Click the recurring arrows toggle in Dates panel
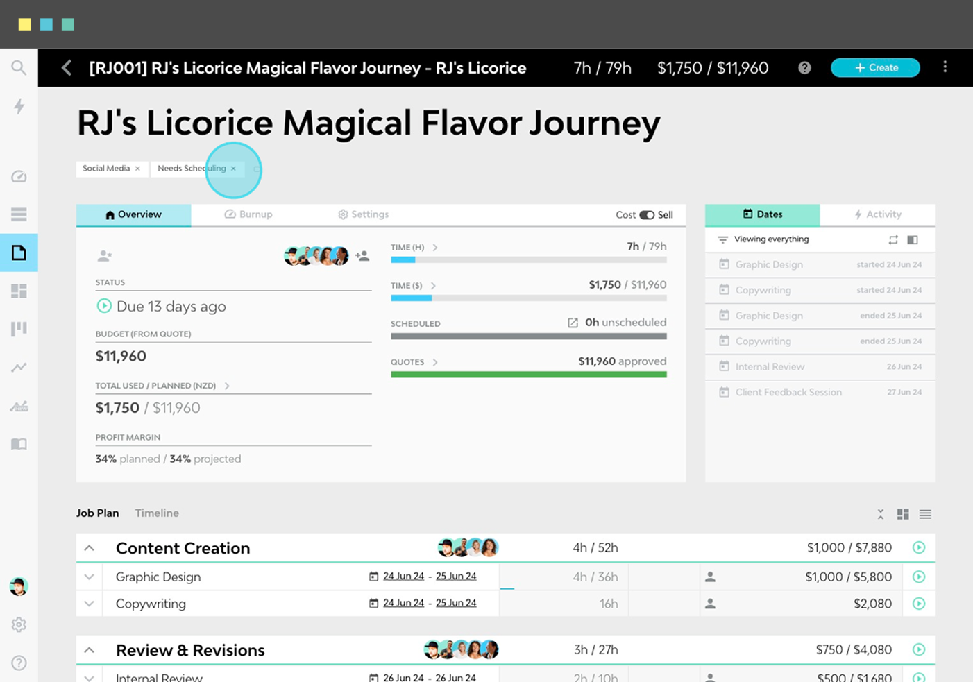This screenshot has width=973, height=682. point(894,239)
